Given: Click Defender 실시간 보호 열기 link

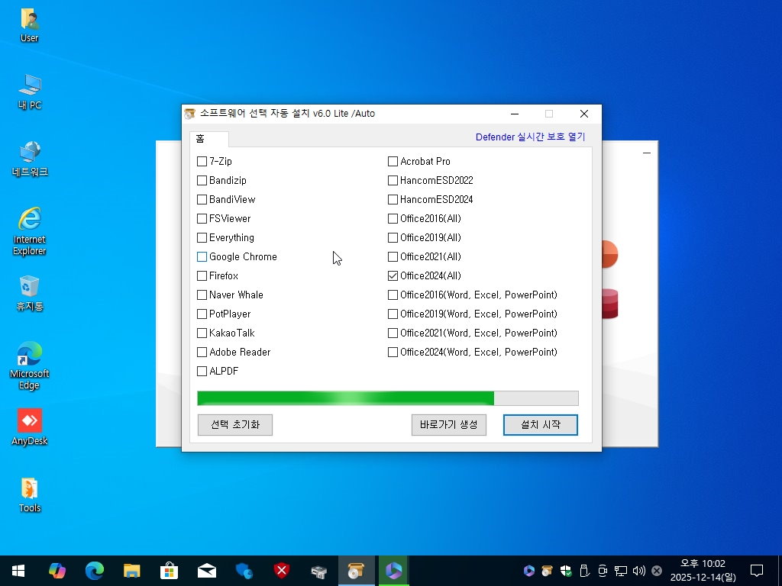Looking at the screenshot, I should coord(530,137).
